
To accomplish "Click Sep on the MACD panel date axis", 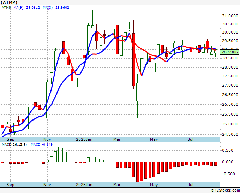I will pyautogui.click(x=10, y=185).
